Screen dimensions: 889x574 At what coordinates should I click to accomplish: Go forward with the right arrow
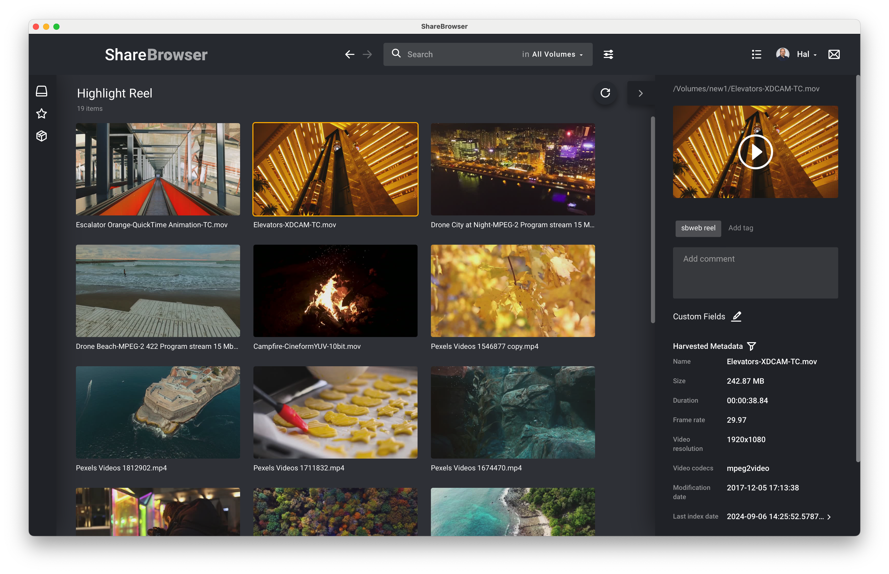point(367,54)
